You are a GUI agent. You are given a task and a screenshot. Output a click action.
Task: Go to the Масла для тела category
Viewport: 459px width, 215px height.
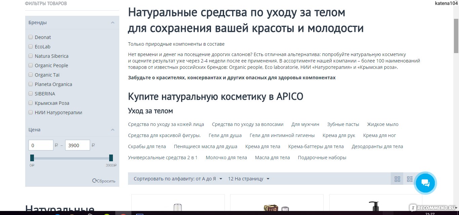click(273, 158)
